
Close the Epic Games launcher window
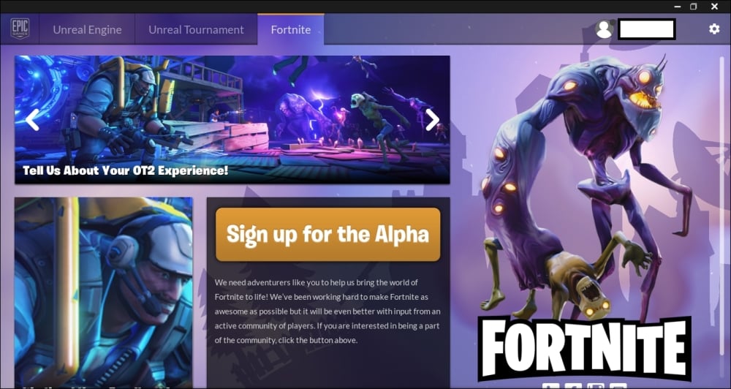[714, 7]
